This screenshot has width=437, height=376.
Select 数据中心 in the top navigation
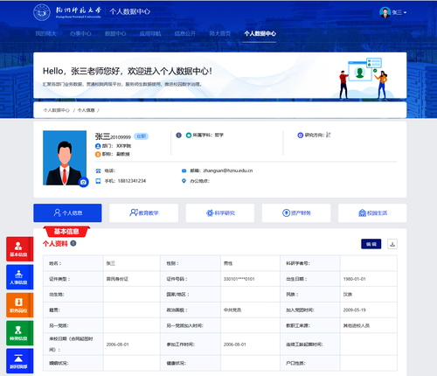(115, 34)
